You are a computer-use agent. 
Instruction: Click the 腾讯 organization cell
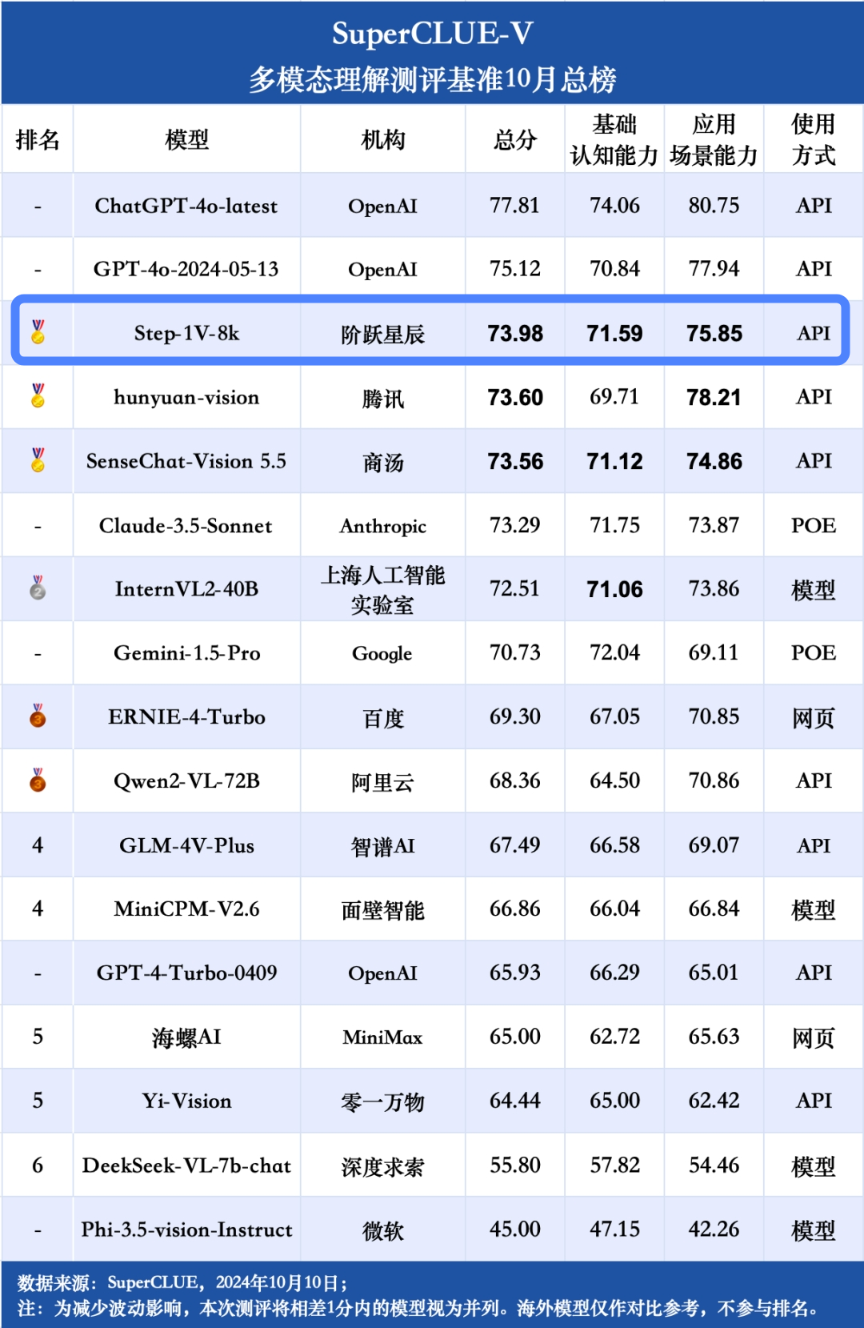click(x=382, y=398)
